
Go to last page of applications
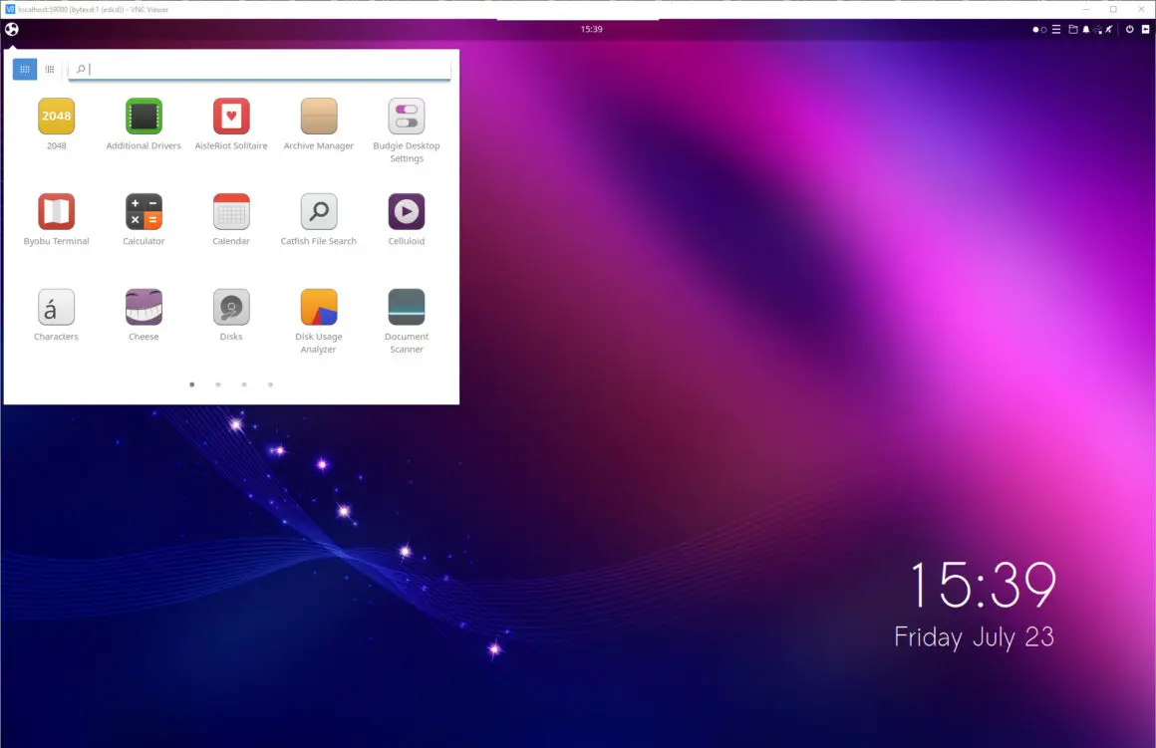pos(271,384)
